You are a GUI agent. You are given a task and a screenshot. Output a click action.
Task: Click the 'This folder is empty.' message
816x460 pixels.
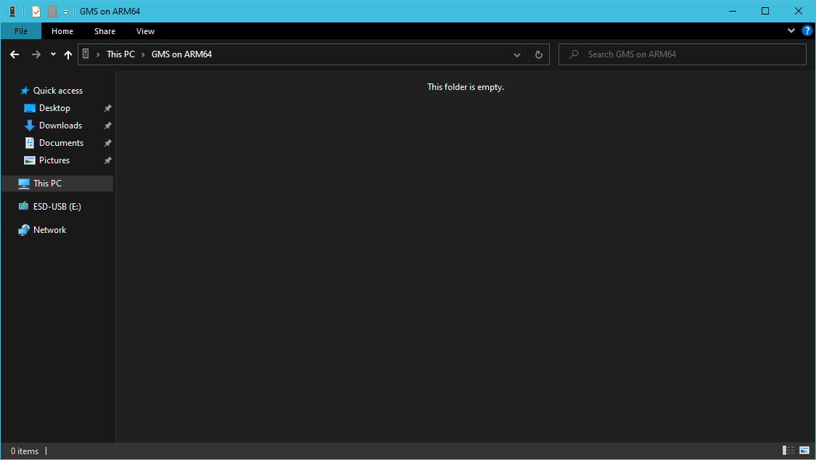tap(466, 87)
